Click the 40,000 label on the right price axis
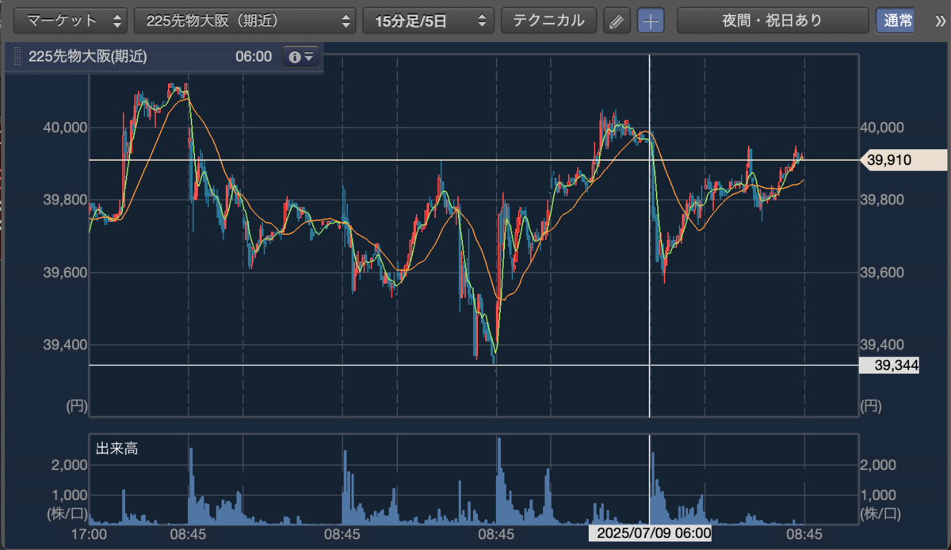The image size is (951, 550). click(881, 127)
